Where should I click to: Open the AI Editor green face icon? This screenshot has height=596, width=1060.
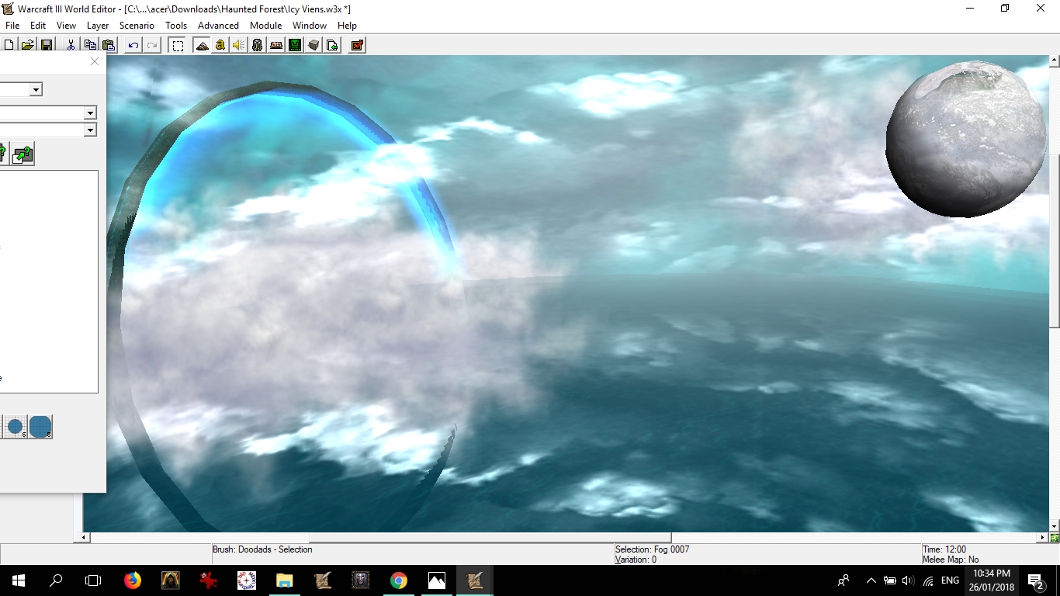(x=295, y=45)
